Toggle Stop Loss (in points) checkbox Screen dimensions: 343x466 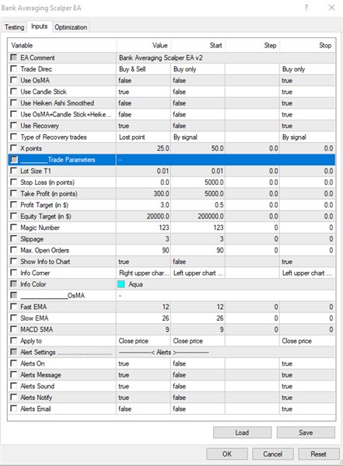pyautogui.click(x=14, y=183)
